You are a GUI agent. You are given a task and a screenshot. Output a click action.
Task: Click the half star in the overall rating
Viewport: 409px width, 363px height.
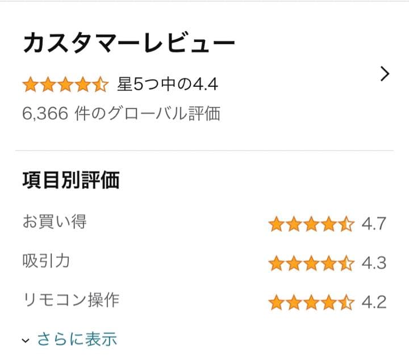coord(101,85)
